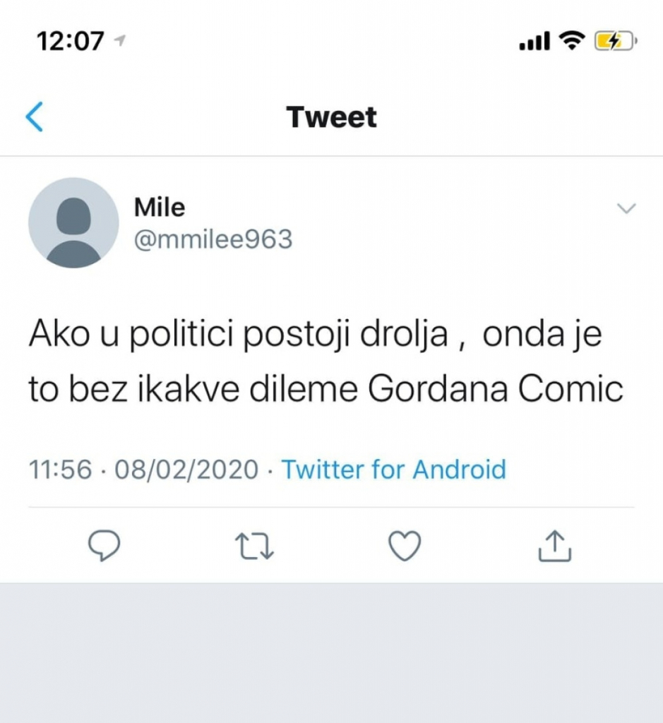The image size is (663, 723).
Task: Tap the Tweet header title
Action: tap(332, 117)
